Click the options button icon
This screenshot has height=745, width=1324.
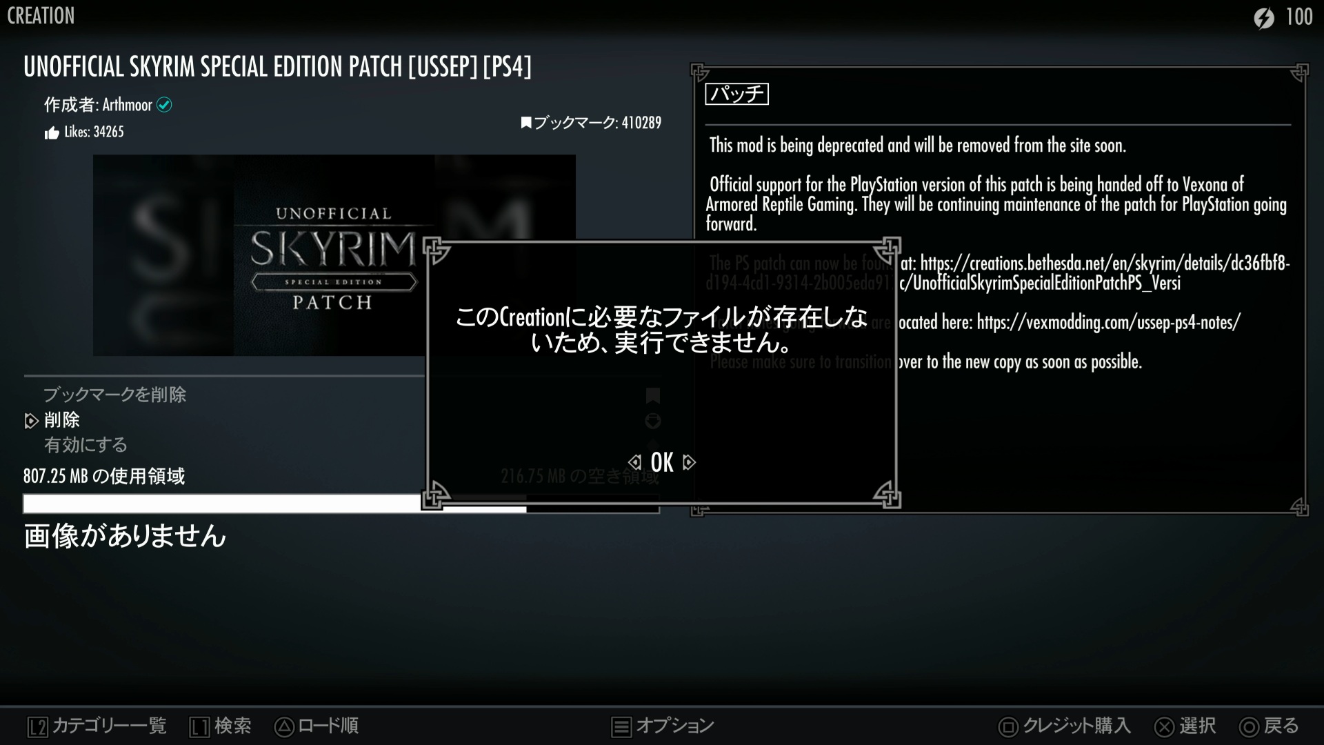click(x=621, y=727)
